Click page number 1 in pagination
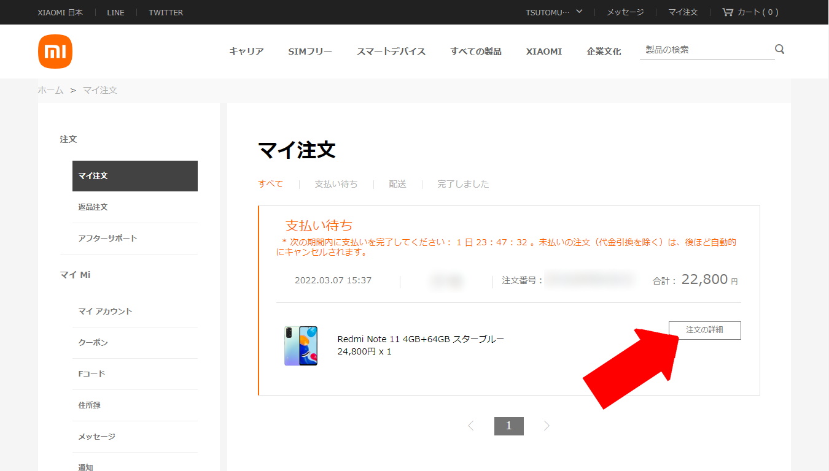This screenshot has width=829, height=471. [x=509, y=426]
